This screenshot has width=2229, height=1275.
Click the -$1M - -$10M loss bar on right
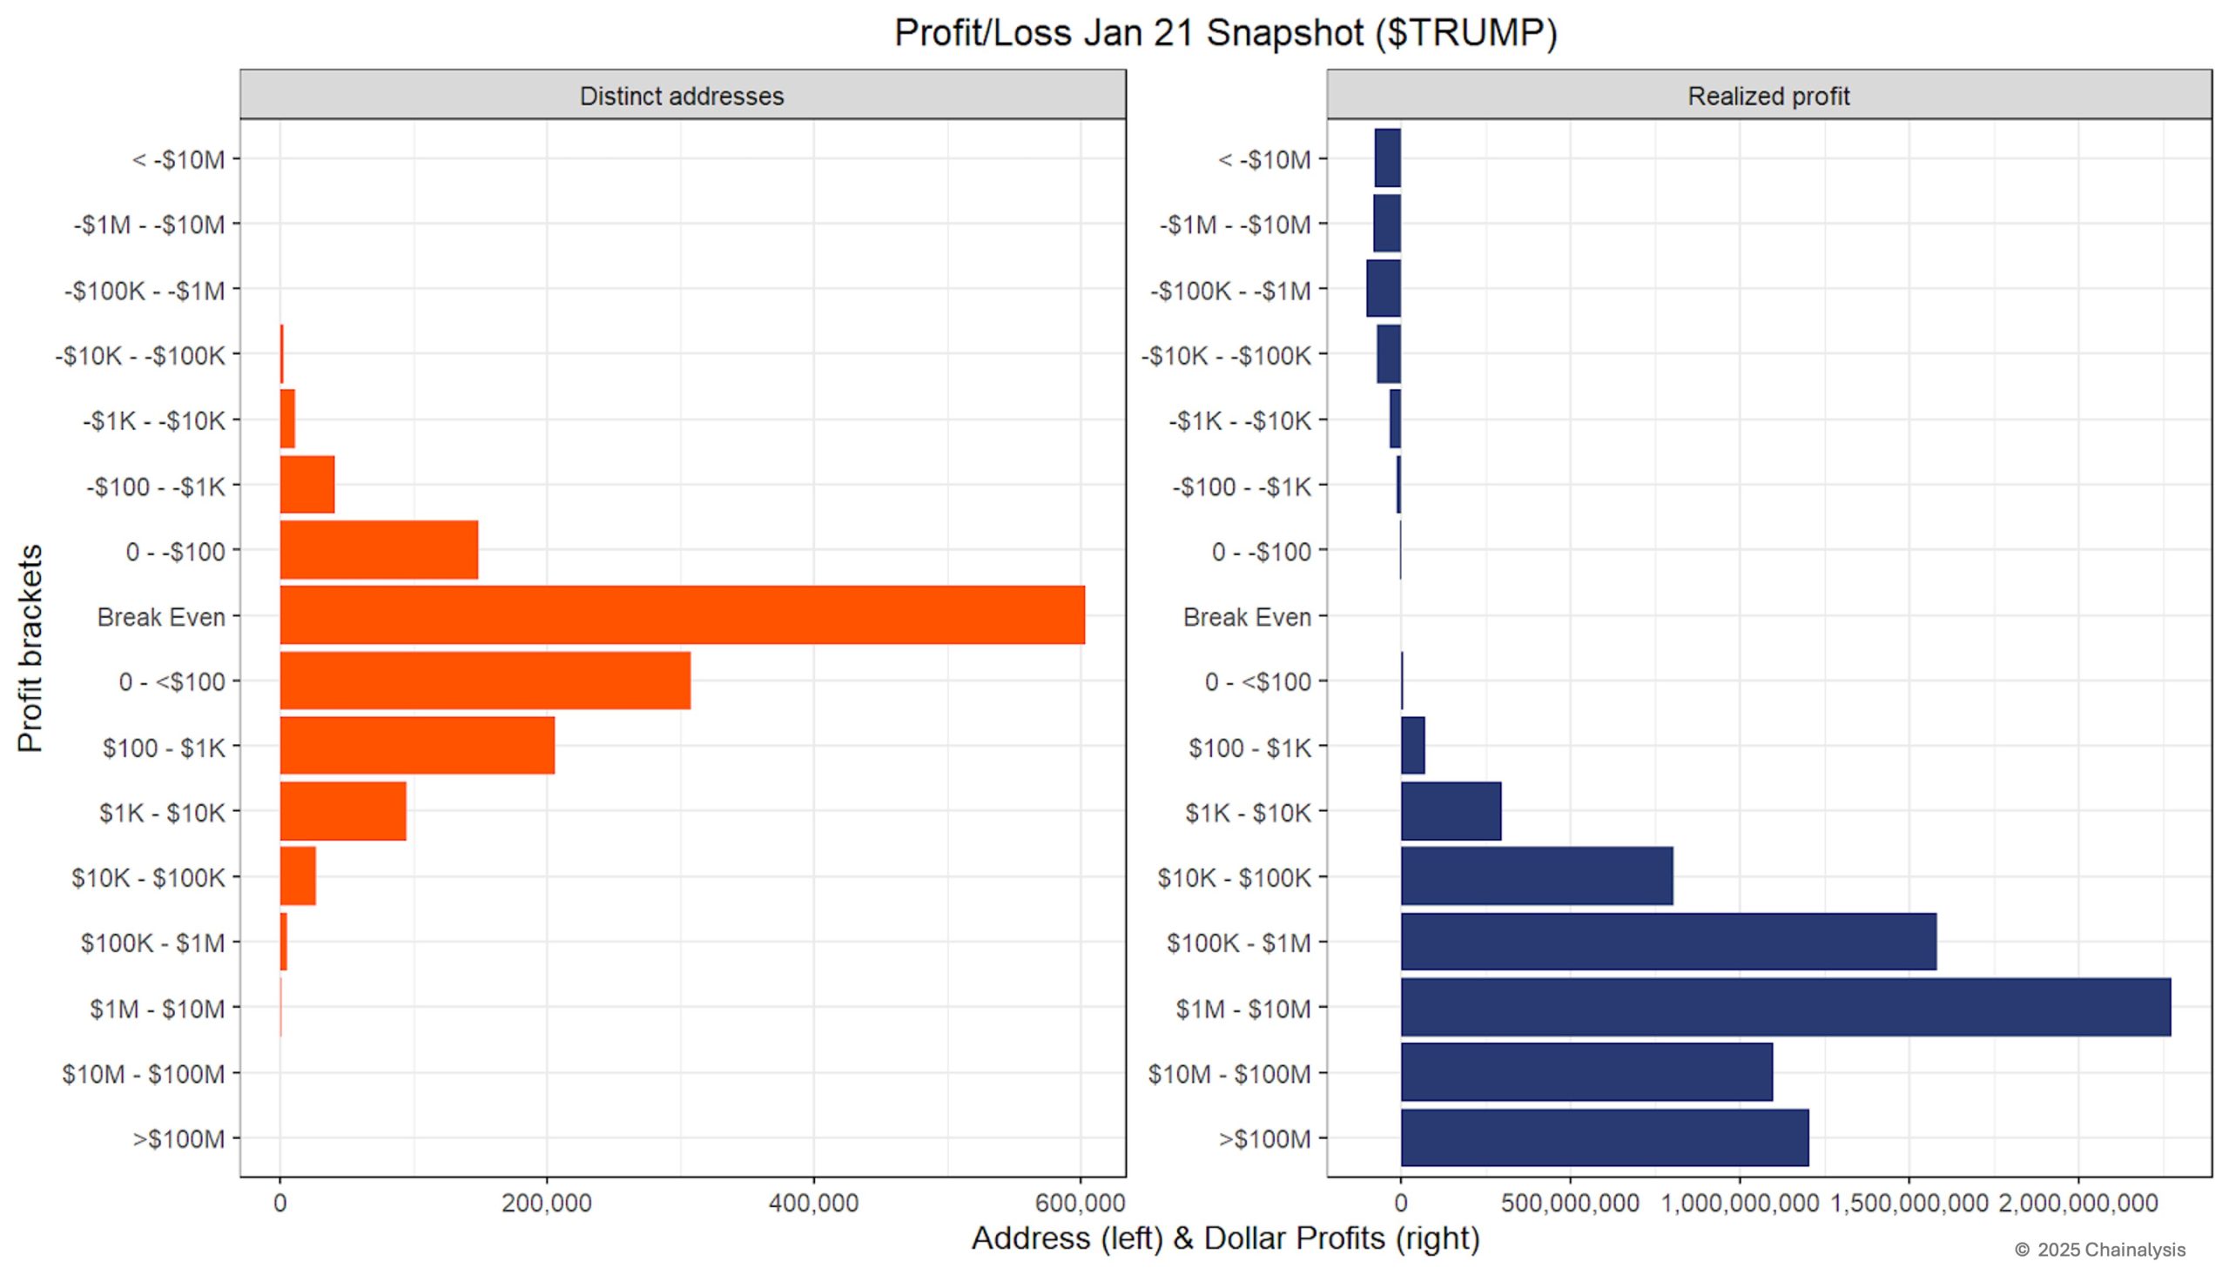coord(1386,225)
